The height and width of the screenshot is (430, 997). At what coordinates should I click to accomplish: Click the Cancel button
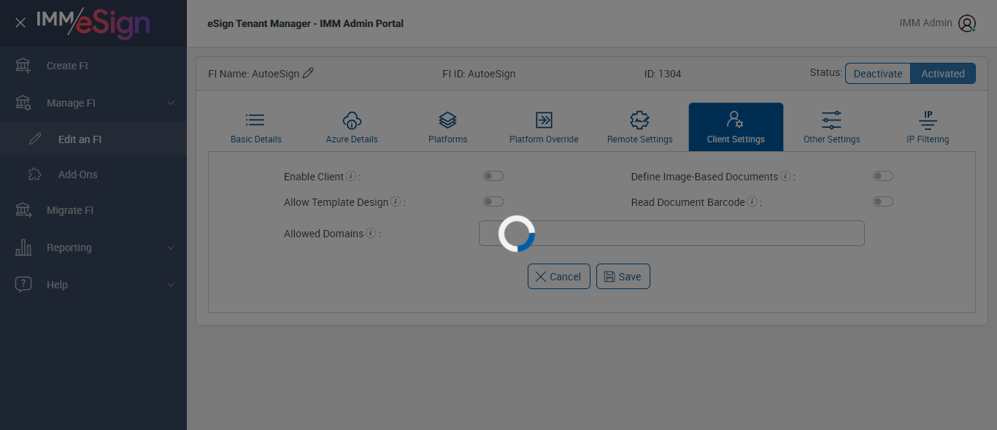pos(559,277)
